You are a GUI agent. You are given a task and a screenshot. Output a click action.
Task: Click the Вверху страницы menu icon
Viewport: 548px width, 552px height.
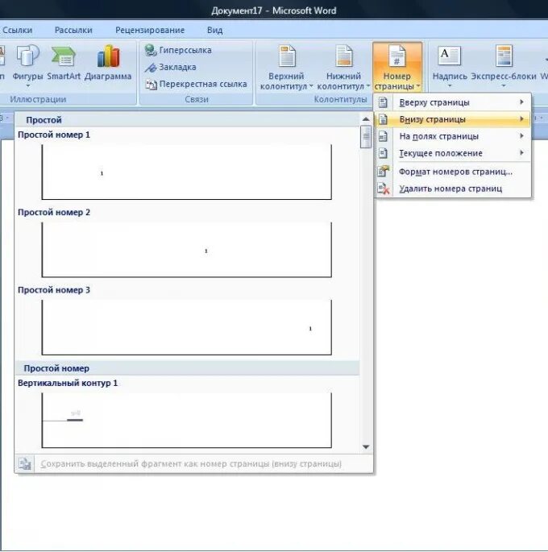383,102
